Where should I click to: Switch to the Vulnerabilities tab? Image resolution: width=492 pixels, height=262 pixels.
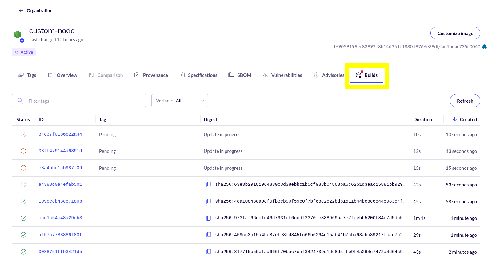(x=282, y=75)
